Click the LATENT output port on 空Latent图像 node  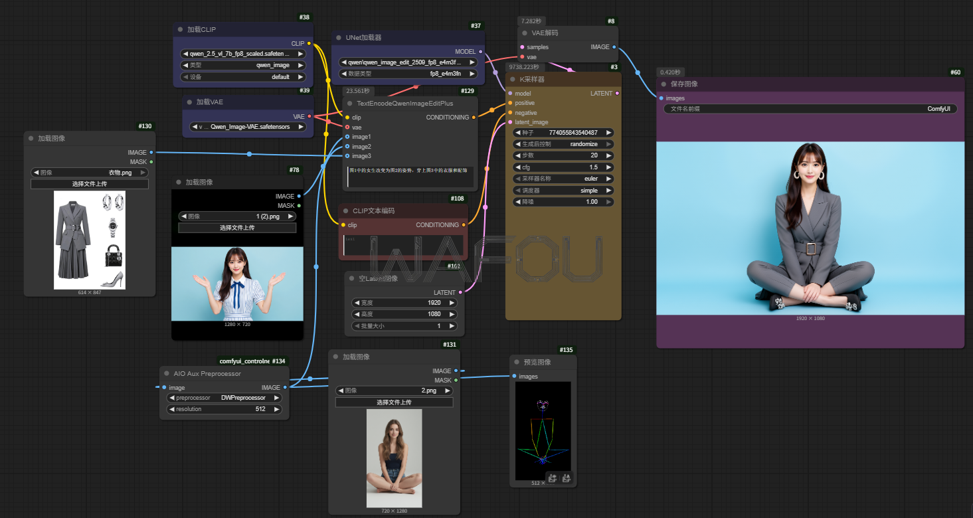pyautogui.click(x=460, y=292)
